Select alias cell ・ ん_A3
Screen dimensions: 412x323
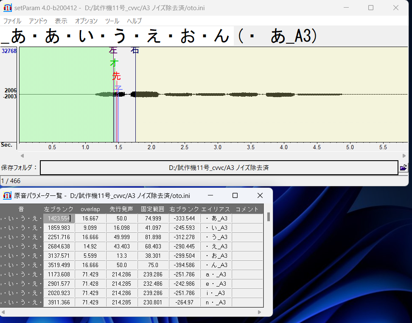point(216,265)
